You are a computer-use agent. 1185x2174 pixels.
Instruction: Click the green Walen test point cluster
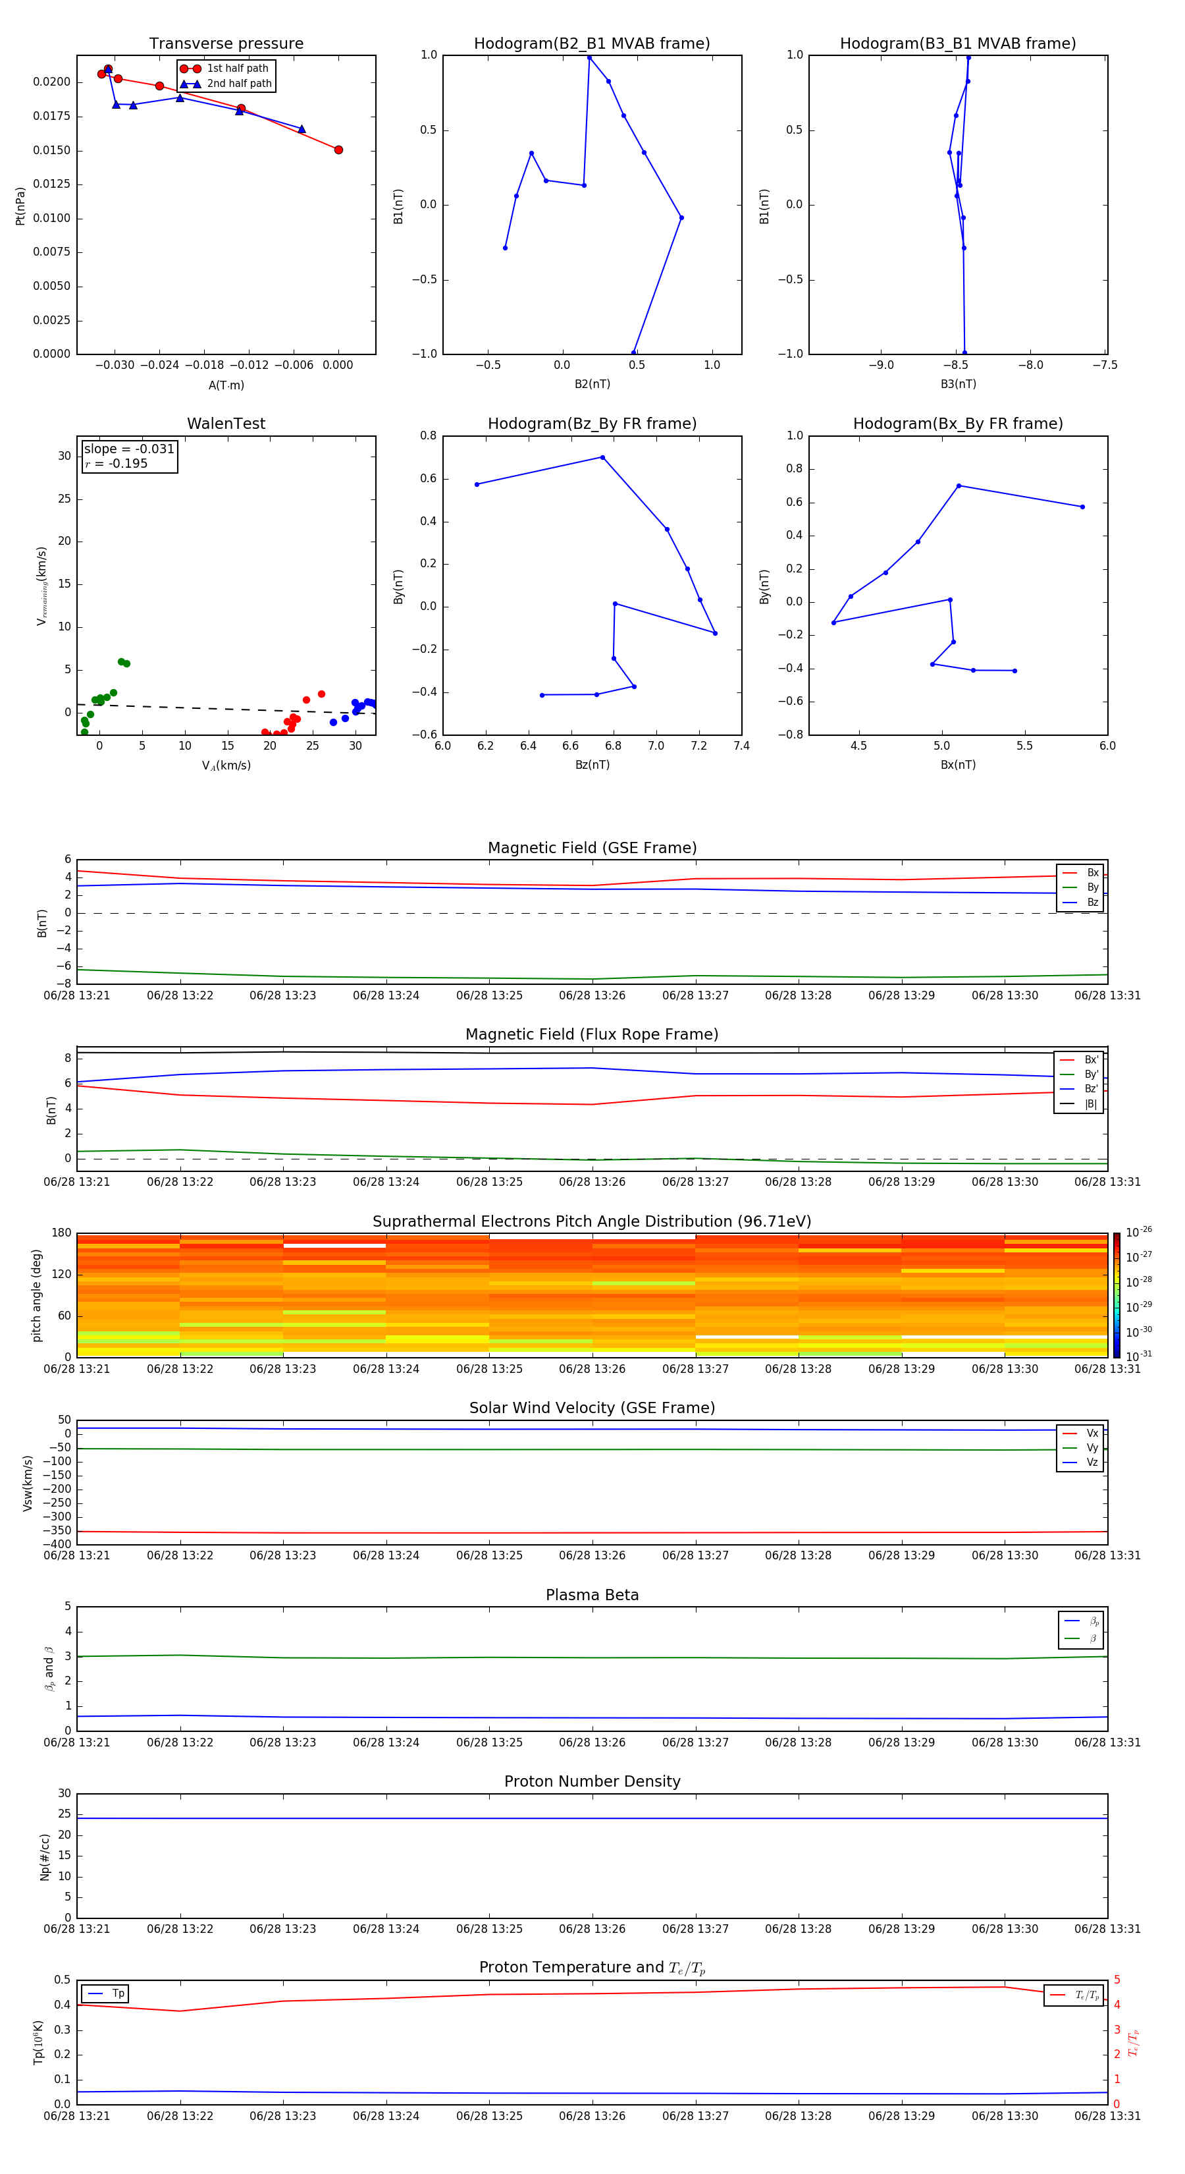[x=100, y=699]
